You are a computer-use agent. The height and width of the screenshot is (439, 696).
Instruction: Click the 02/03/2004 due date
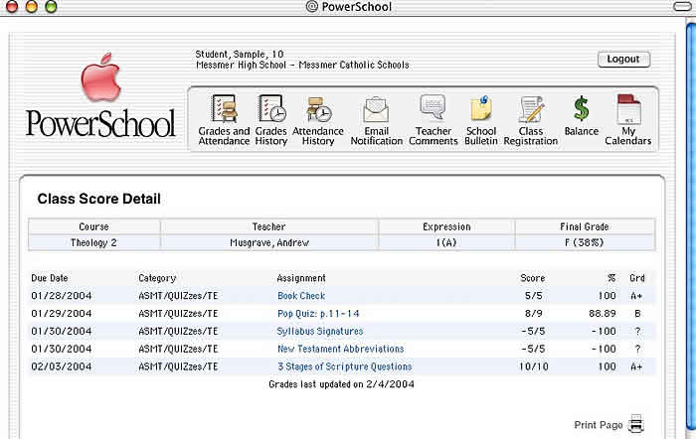point(62,366)
